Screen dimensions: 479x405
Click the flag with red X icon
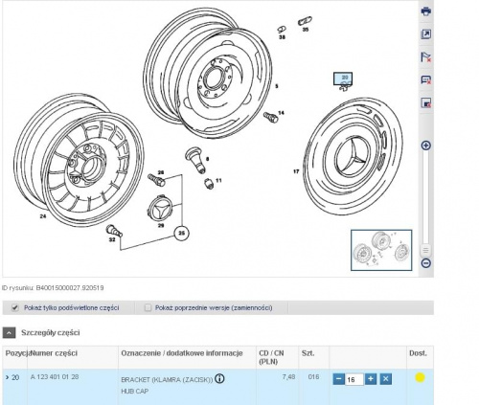[426, 57]
